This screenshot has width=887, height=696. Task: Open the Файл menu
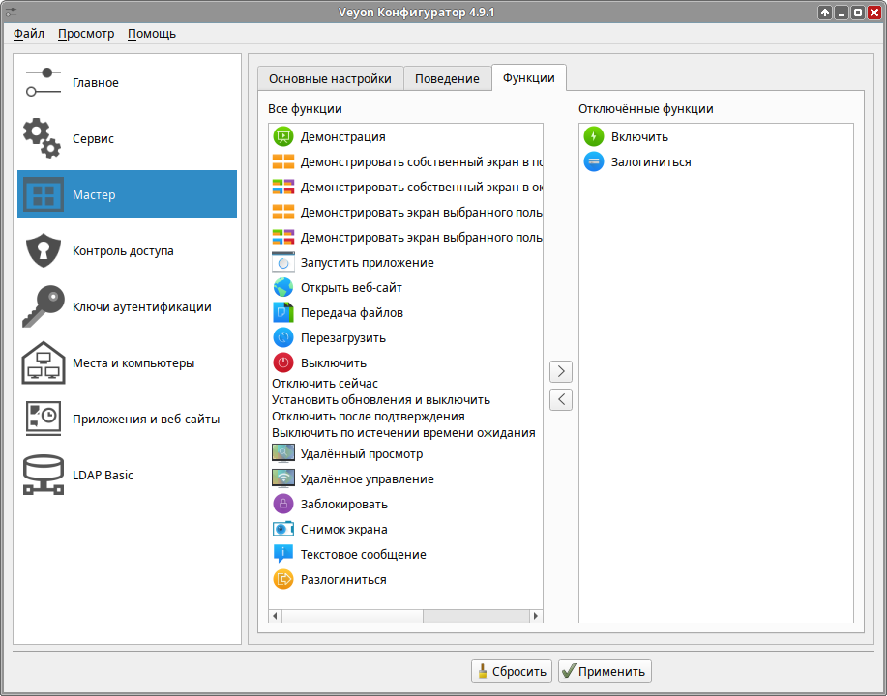29,34
